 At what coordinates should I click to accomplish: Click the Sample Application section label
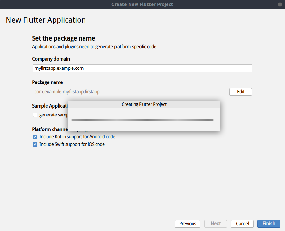pos(50,106)
